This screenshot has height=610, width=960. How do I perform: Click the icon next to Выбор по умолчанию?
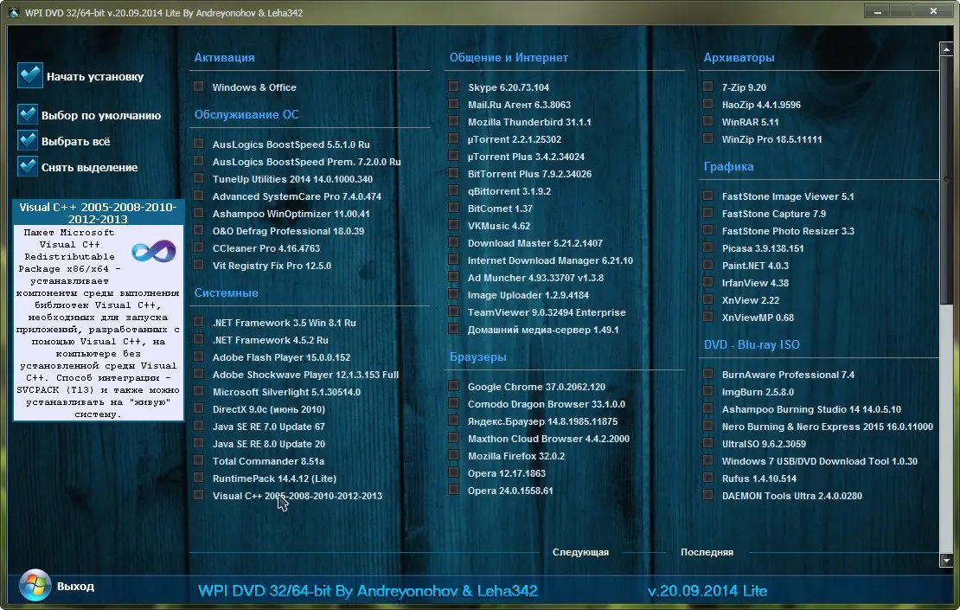pos(29,115)
